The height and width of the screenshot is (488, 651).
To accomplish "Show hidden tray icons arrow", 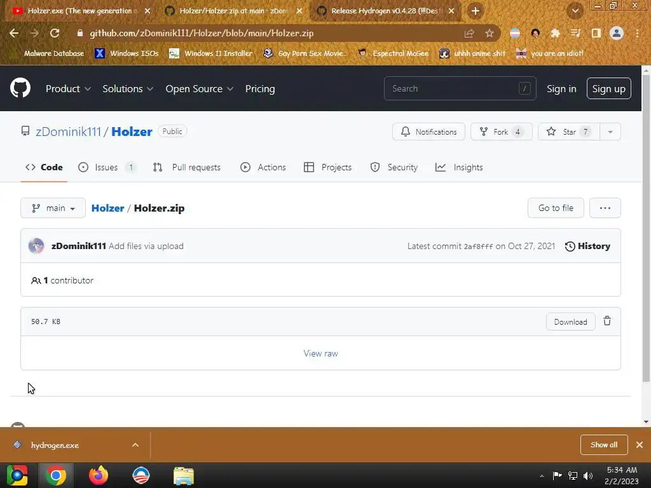I will (x=542, y=475).
